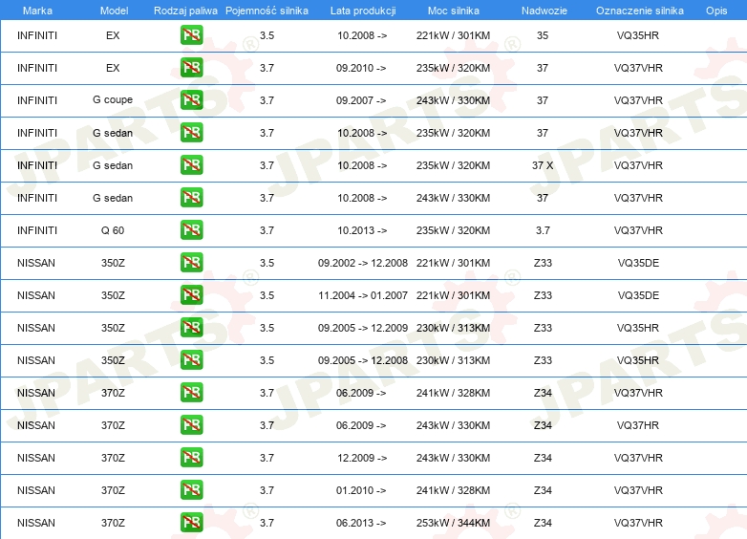
Task: Select the '09.2002 -> 12.2008' date cell
Action: coord(363,263)
